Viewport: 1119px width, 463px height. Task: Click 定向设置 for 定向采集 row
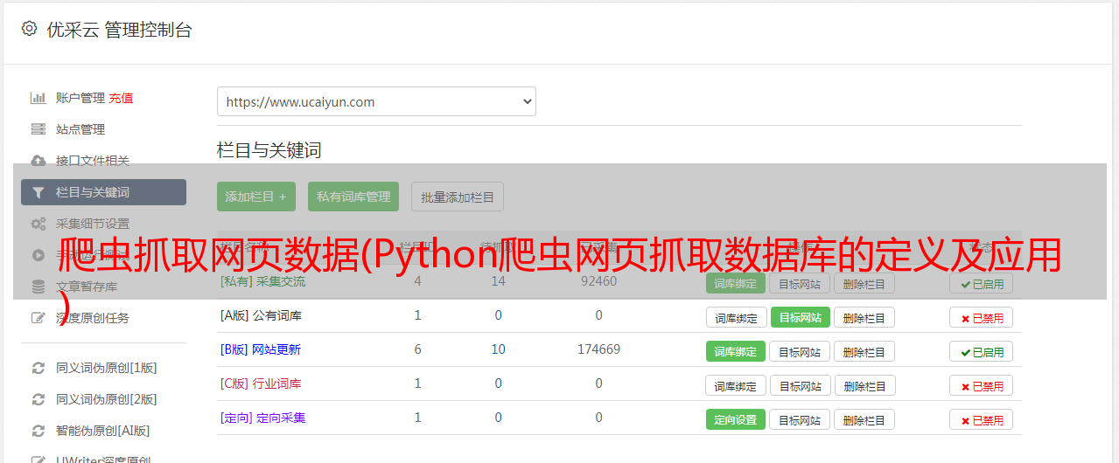point(736,419)
